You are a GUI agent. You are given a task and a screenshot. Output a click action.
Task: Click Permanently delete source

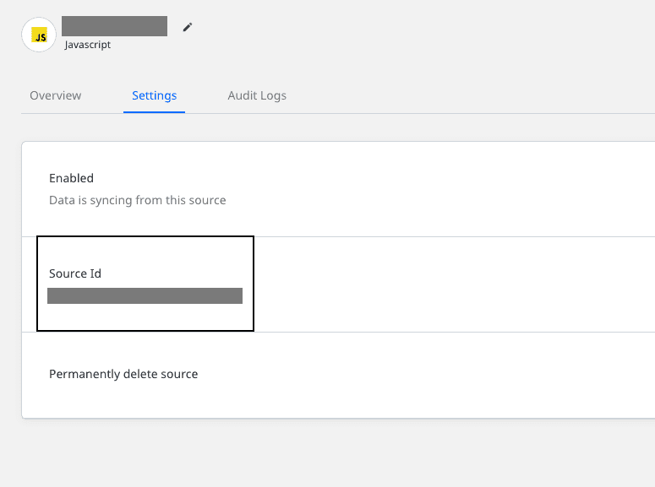tap(123, 374)
